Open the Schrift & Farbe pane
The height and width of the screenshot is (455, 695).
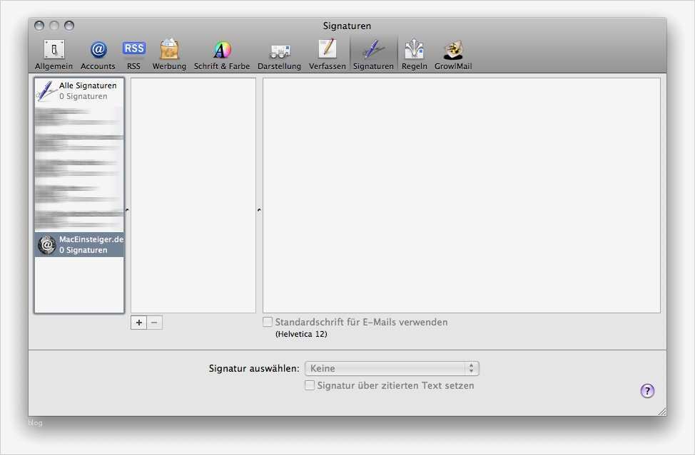222,54
